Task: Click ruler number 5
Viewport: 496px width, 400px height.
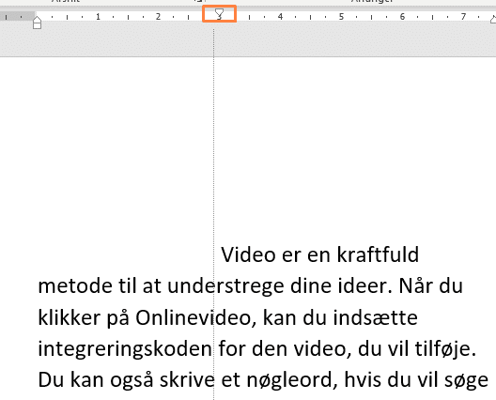Action: click(x=341, y=17)
